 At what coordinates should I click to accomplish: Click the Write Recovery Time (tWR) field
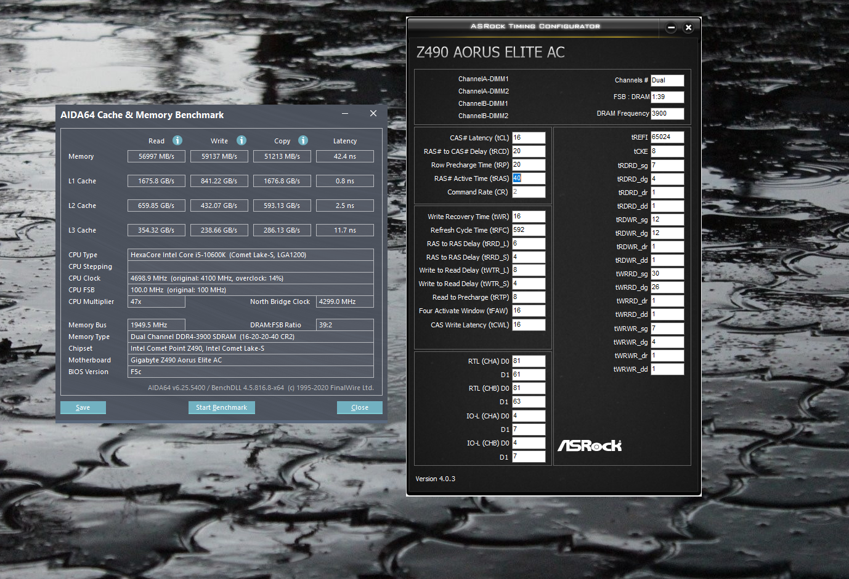click(529, 217)
